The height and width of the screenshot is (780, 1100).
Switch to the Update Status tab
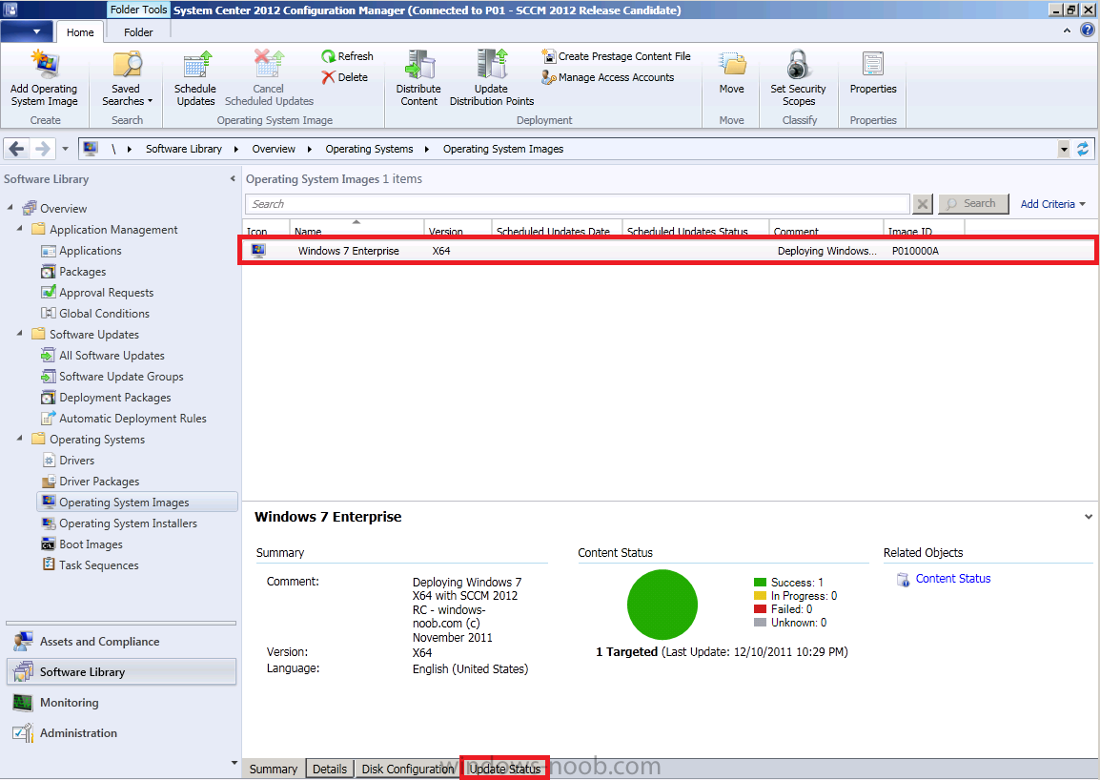point(505,769)
